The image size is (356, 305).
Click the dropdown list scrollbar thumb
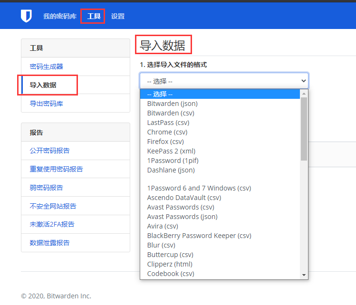(304, 129)
